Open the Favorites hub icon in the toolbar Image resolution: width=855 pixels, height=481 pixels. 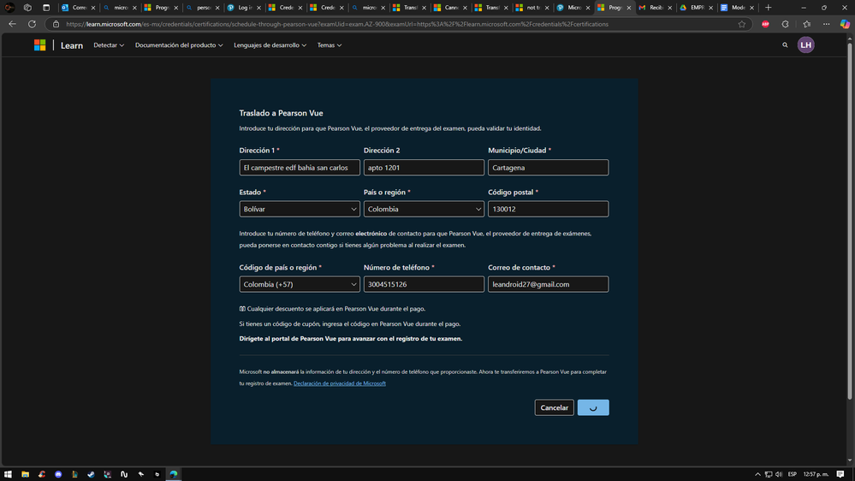click(806, 24)
